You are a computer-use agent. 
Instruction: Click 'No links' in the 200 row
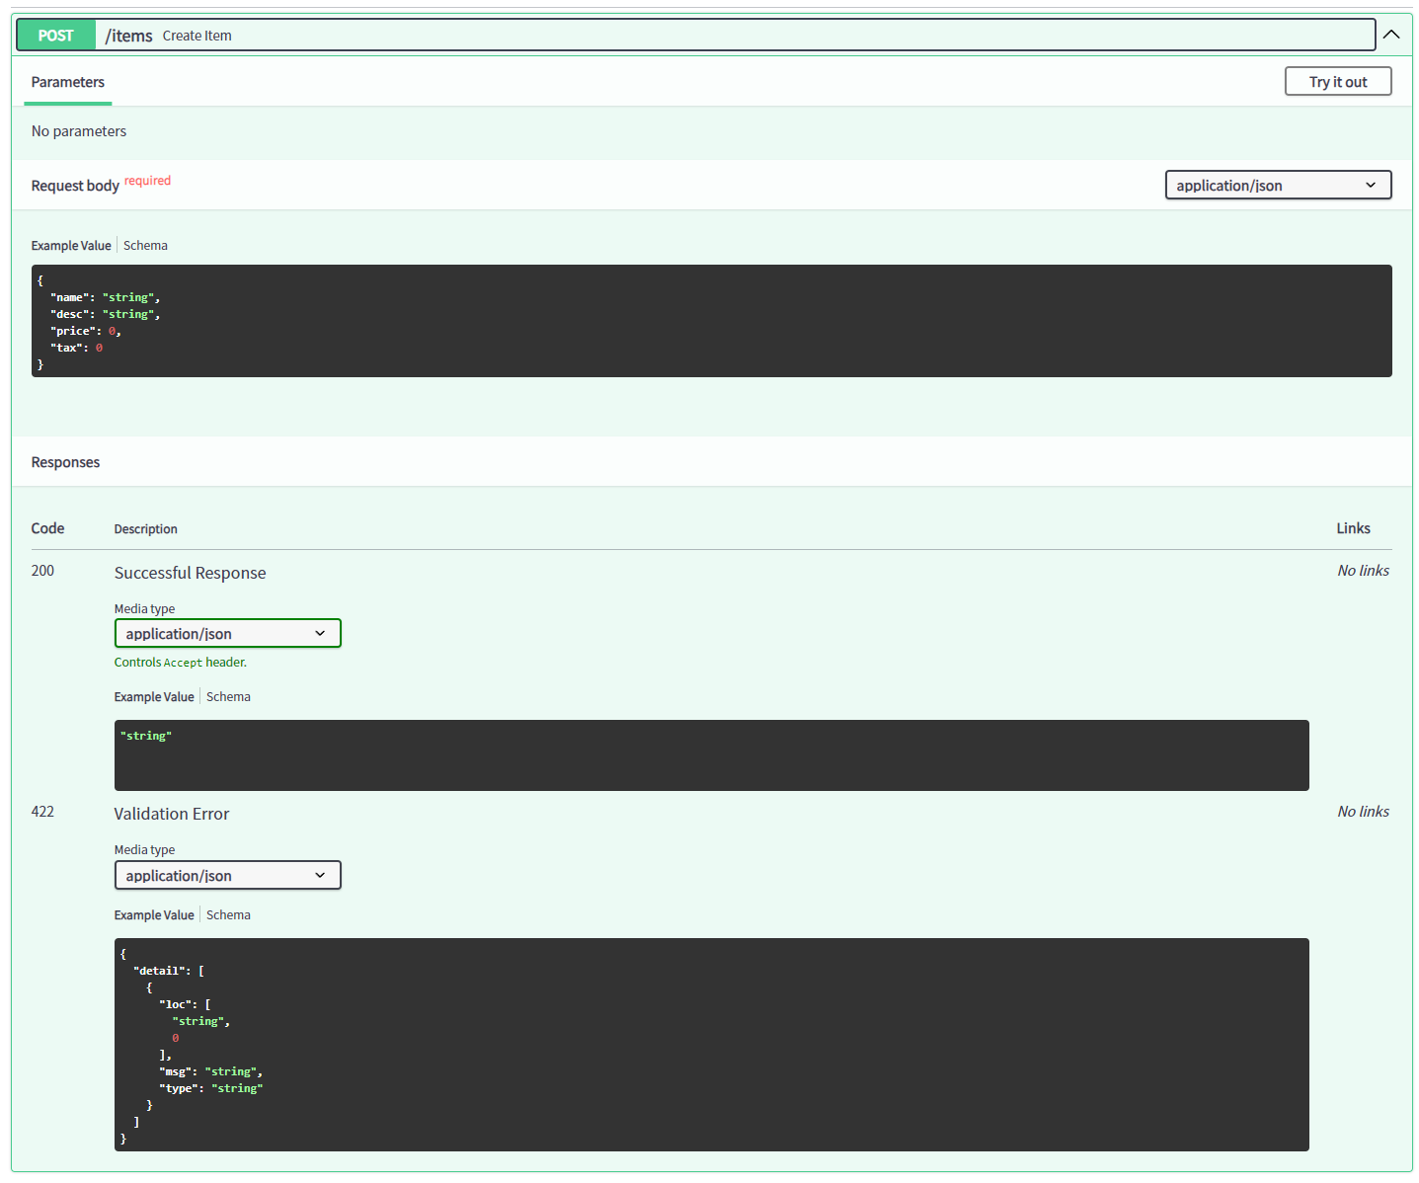(x=1363, y=571)
